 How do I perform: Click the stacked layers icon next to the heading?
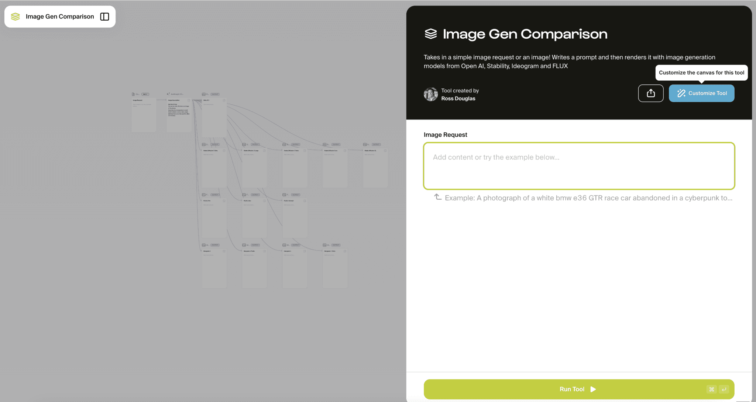(x=431, y=34)
